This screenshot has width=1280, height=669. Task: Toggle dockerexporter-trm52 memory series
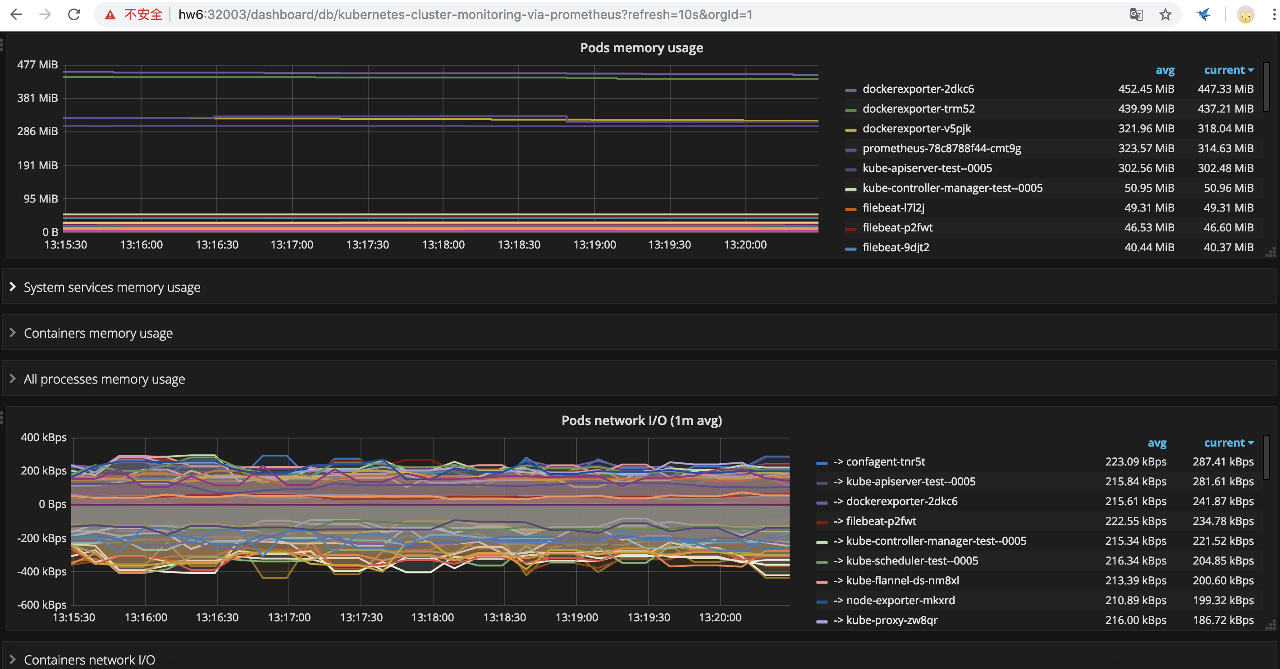point(918,108)
